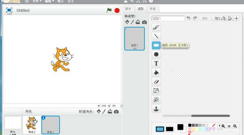Click the costume name field 造型1

coord(168,18)
